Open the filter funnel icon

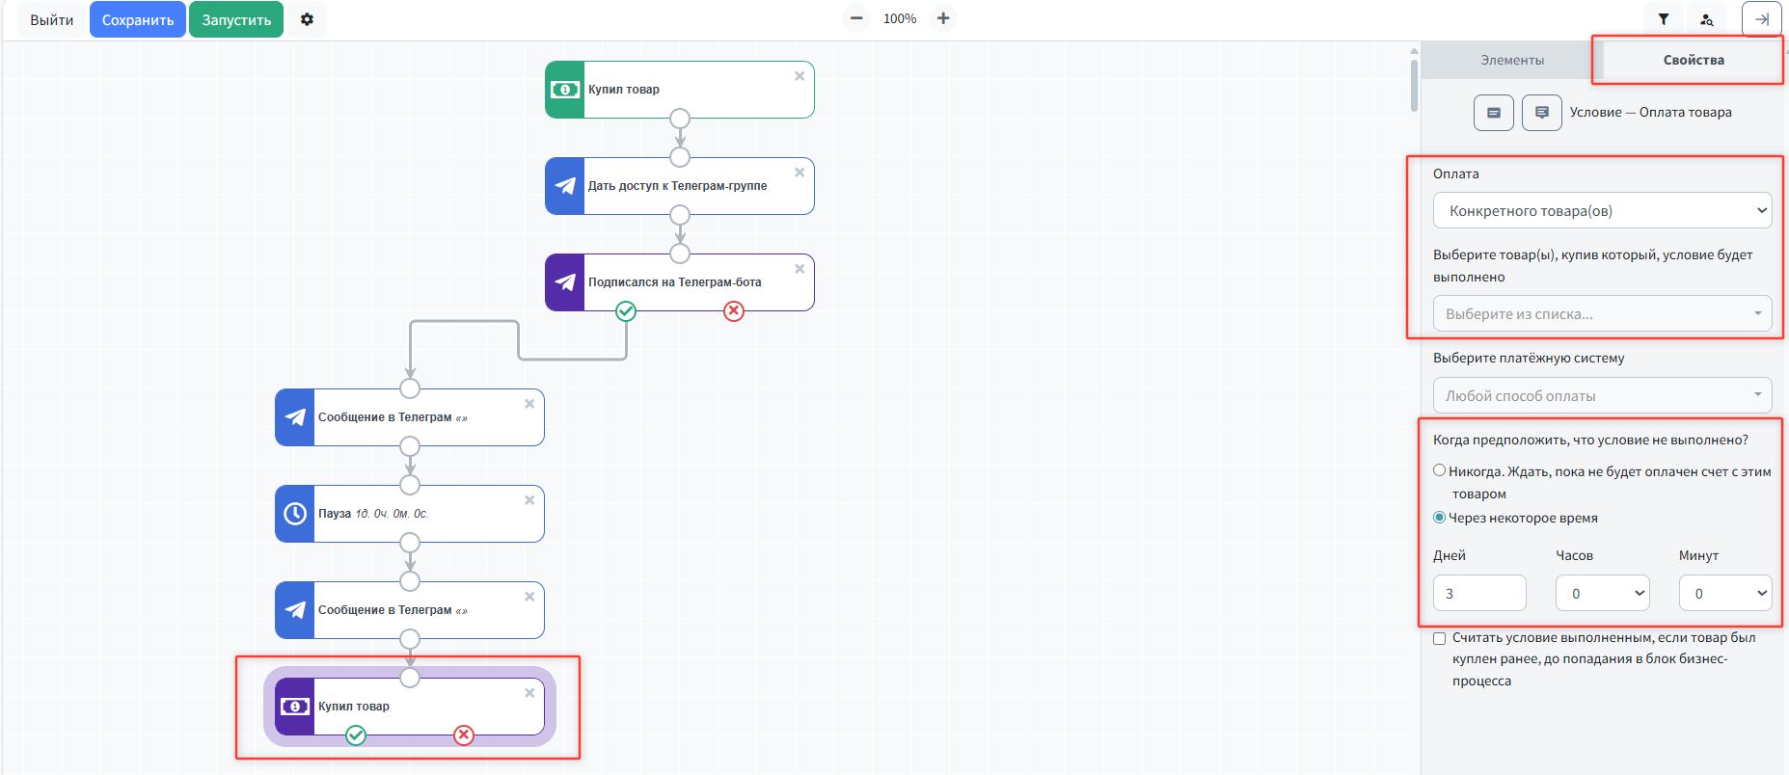click(1664, 19)
